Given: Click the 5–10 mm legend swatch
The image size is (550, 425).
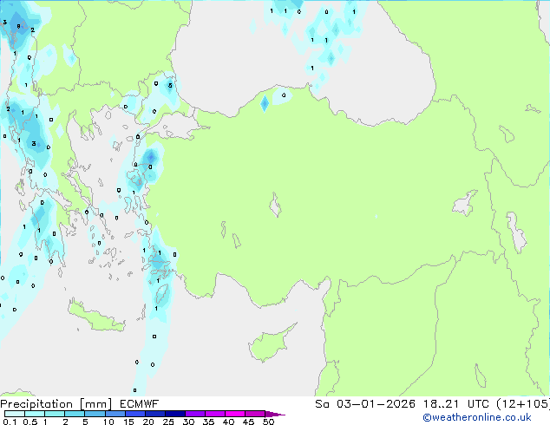Looking at the screenshot, I should coord(95,414).
